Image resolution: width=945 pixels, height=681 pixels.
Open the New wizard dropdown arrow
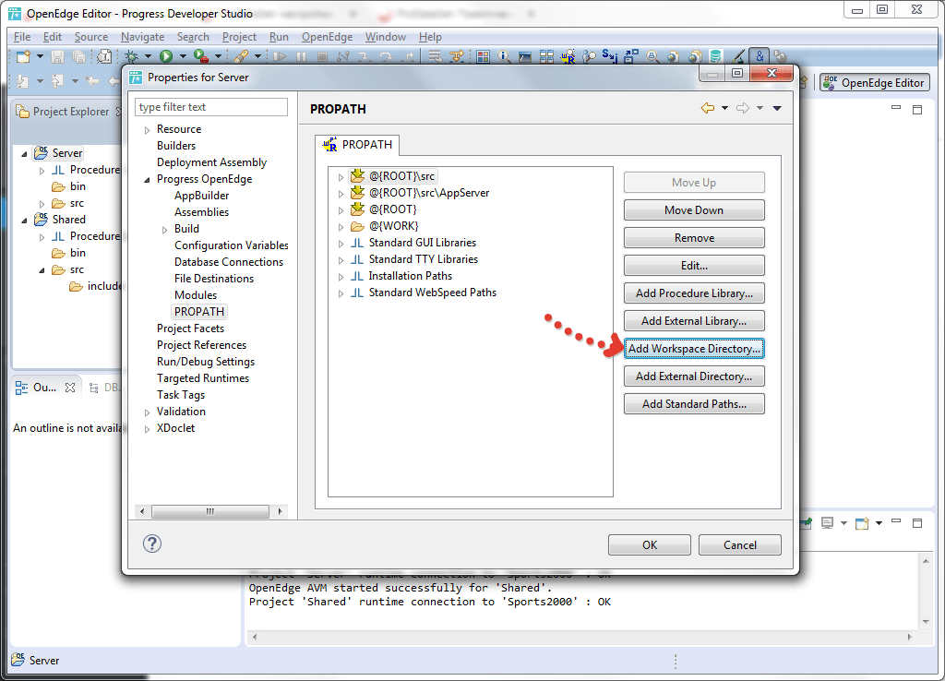[40, 56]
